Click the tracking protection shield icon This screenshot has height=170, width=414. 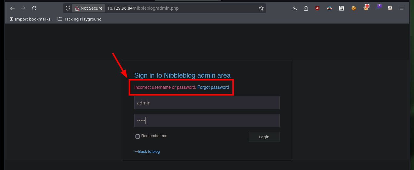pyautogui.click(x=68, y=8)
